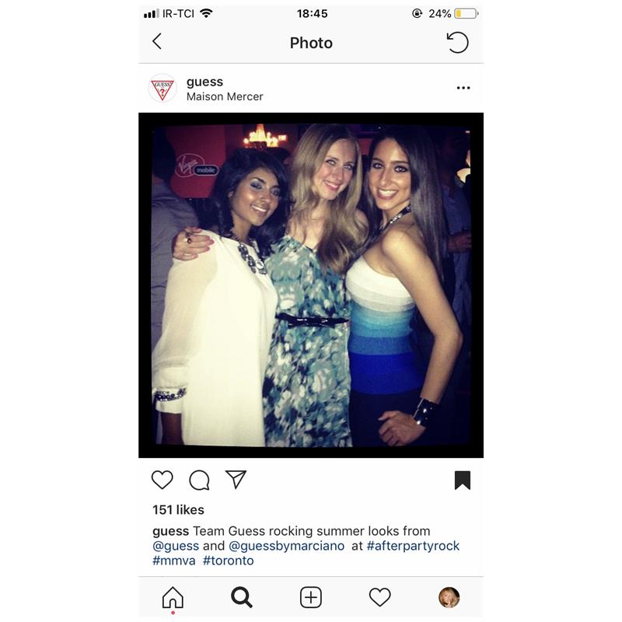
Task: Open your profile avatar tab
Action: [x=449, y=597]
